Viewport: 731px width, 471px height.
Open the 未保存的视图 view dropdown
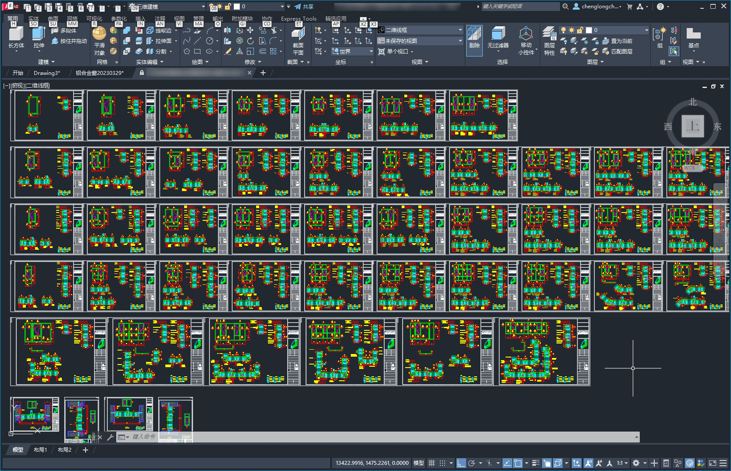point(420,41)
